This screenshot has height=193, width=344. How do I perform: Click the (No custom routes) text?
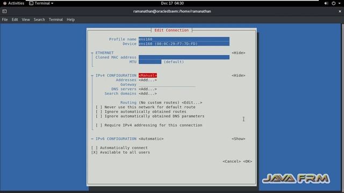(159, 102)
